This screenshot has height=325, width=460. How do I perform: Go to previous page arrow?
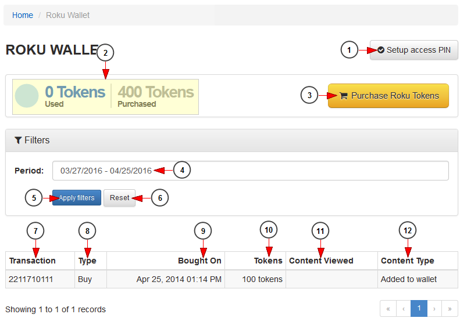tap(404, 309)
